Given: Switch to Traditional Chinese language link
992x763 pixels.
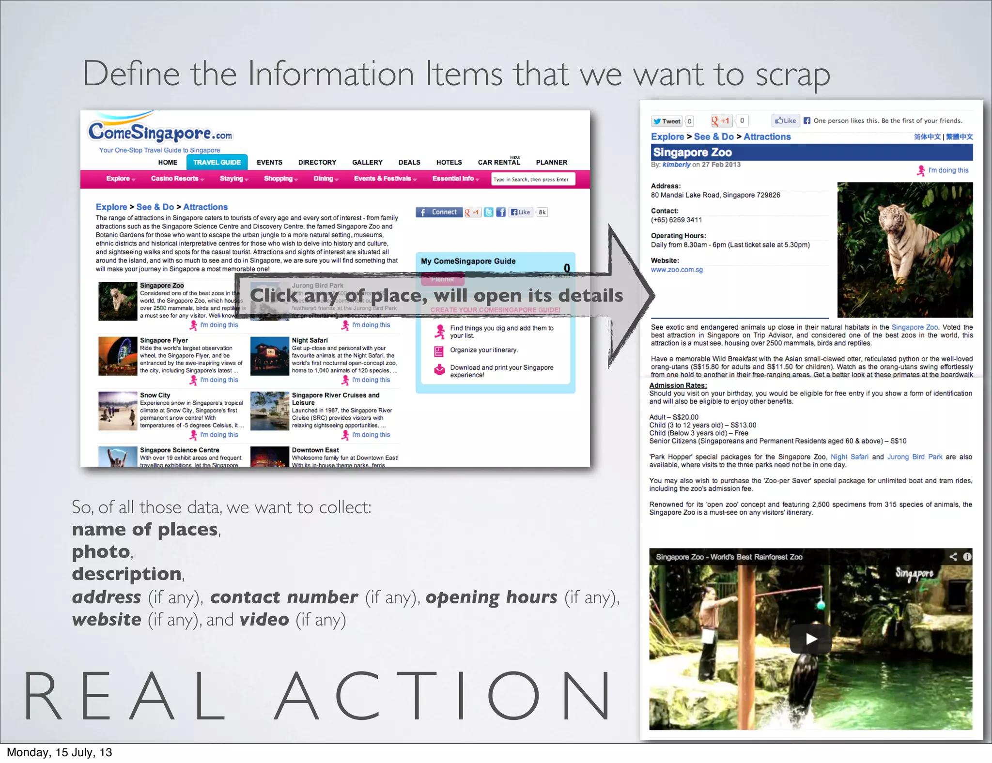Looking at the screenshot, I should click(x=960, y=137).
